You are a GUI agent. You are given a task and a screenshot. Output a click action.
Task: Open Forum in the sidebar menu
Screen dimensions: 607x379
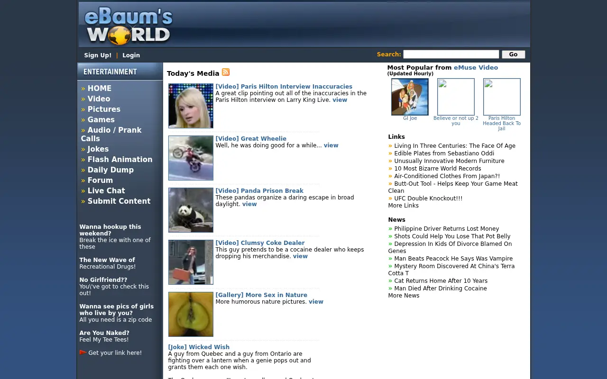100,180
